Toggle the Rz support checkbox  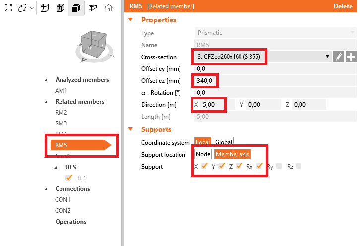tap(299, 166)
